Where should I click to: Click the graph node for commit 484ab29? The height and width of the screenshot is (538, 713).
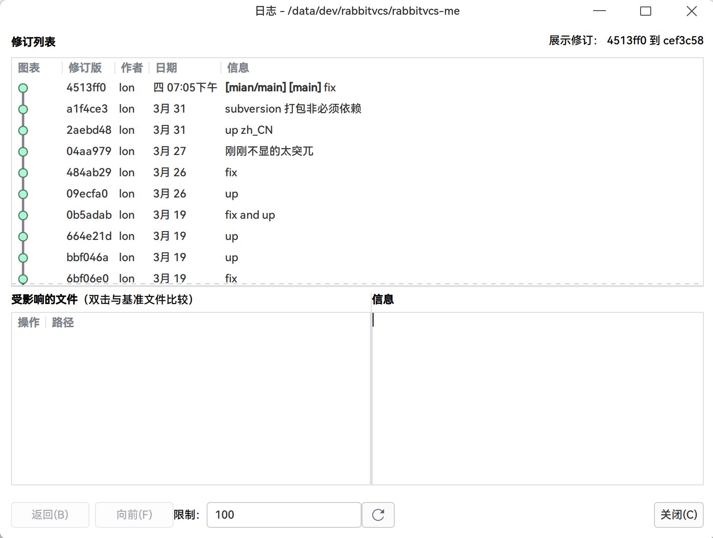(x=23, y=173)
